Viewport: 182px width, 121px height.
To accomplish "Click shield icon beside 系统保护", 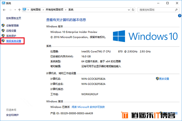I will point(3,36).
